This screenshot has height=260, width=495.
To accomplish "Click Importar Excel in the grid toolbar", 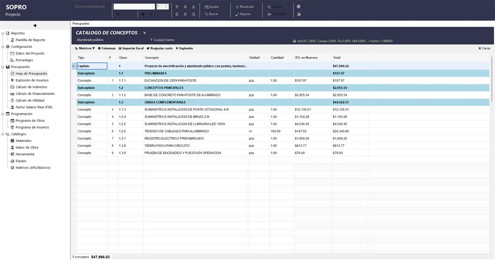I will point(131,48).
